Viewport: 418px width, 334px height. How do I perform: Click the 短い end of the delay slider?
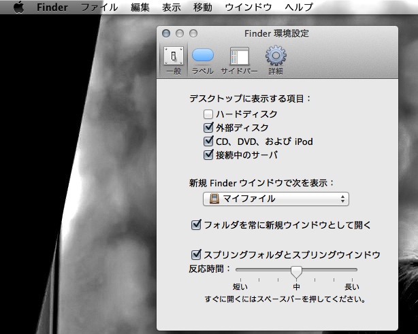(x=240, y=287)
